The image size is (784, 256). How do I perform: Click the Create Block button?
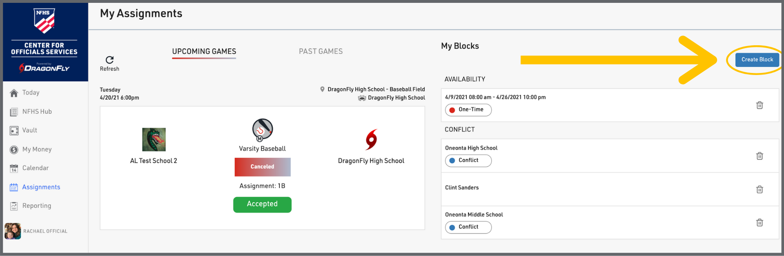click(757, 60)
